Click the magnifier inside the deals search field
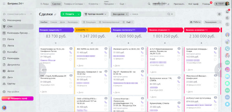 pyautogui.click(x=169, y=14)
